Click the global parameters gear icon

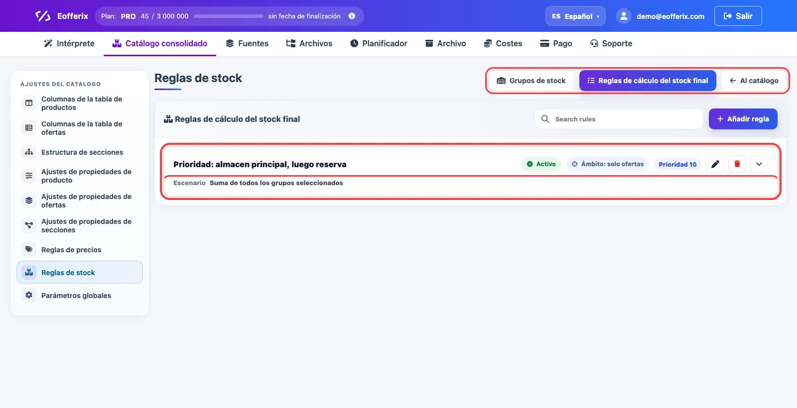click(29, 295)
